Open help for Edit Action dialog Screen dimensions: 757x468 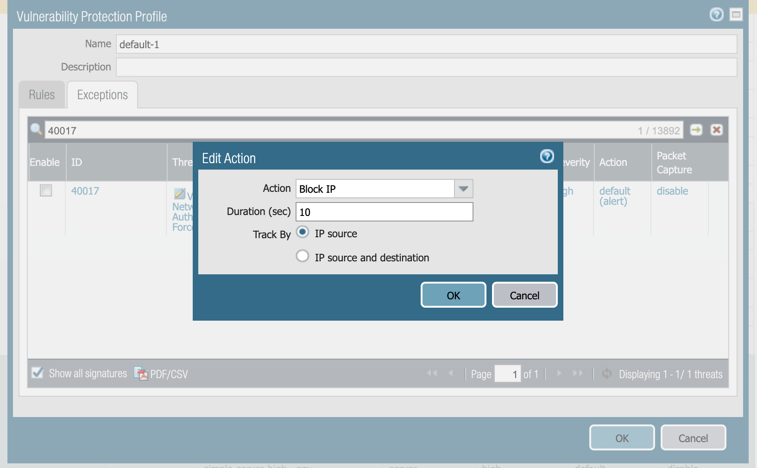547,157
